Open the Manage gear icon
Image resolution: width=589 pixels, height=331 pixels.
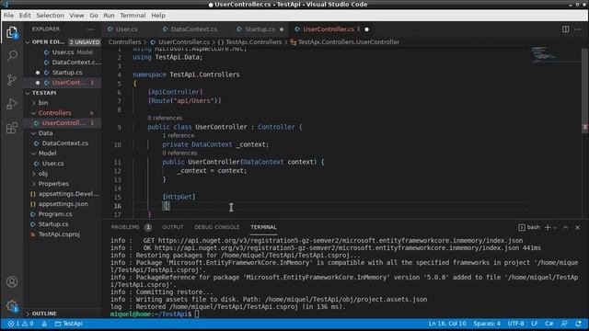(12, 306)
